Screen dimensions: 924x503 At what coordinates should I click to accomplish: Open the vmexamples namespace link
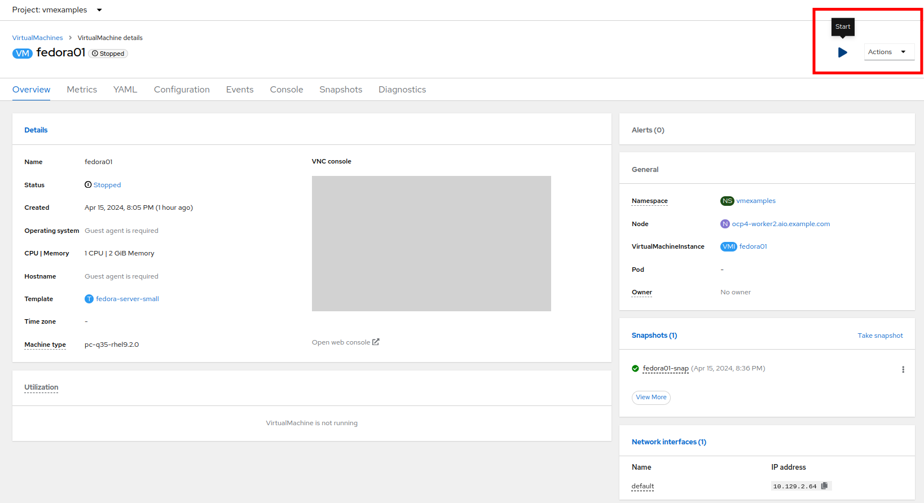756,201
